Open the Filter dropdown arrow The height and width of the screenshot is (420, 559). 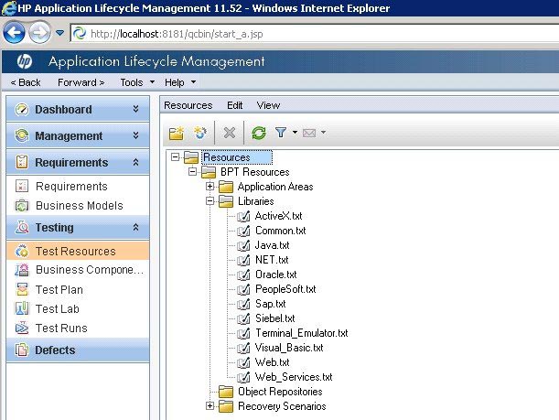coord(295,133)
